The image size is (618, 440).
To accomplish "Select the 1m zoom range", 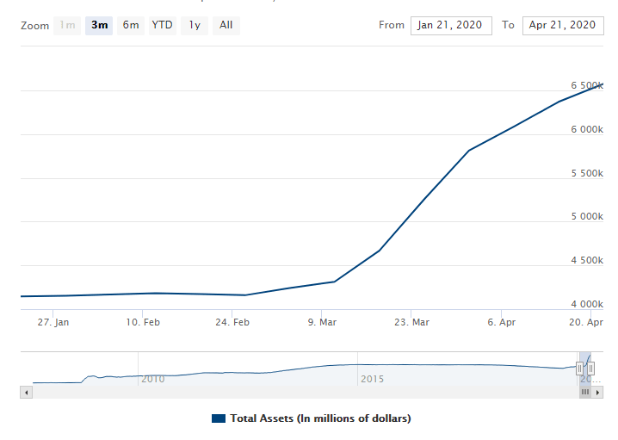I will click(x=67, y=25).
